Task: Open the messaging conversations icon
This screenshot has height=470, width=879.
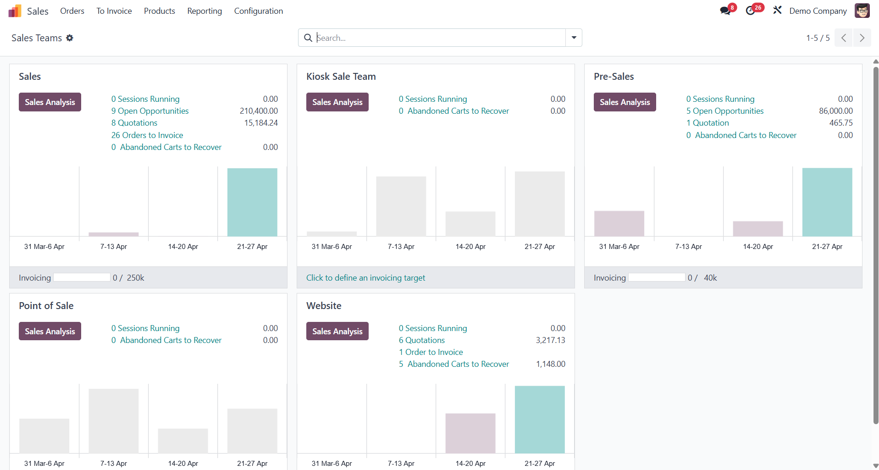Action: (x=725, y=10)
